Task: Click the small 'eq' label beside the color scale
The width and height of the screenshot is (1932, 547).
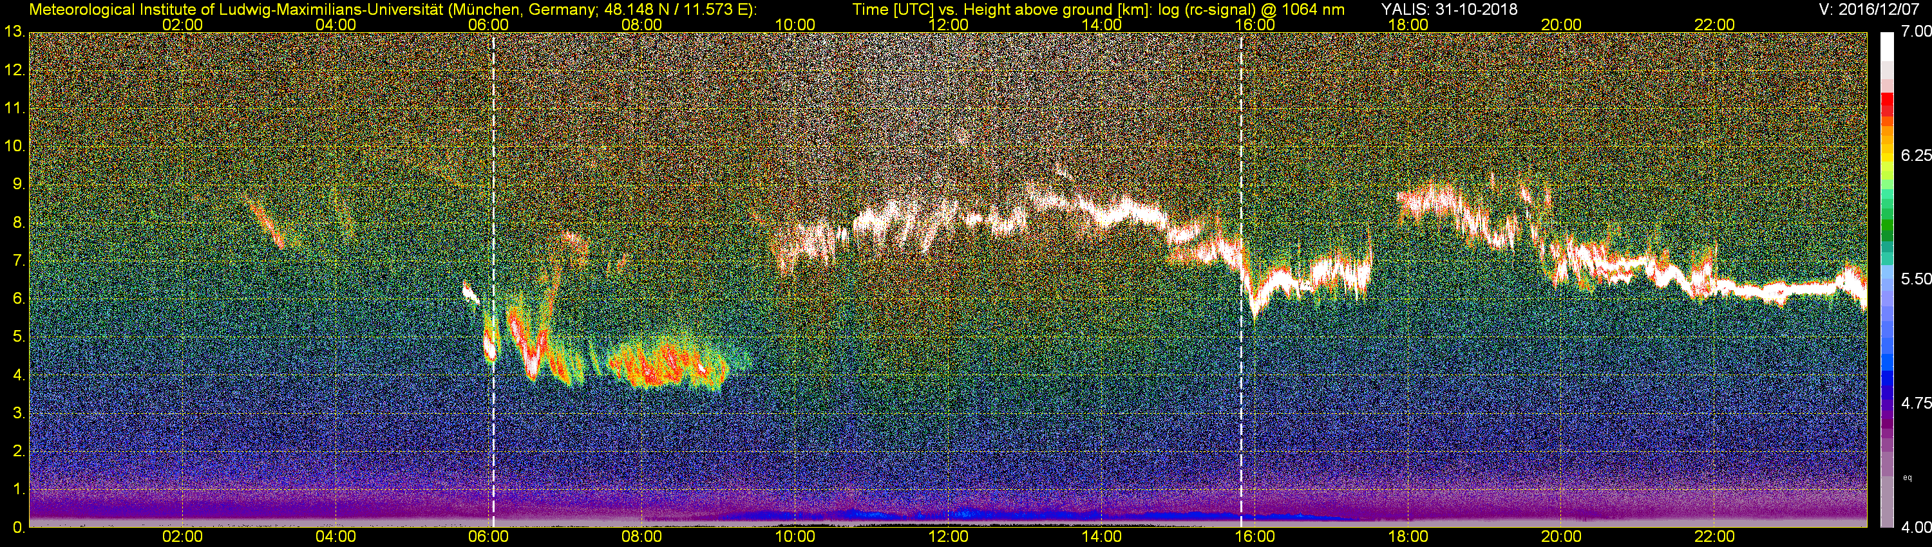Action: 1908,477
